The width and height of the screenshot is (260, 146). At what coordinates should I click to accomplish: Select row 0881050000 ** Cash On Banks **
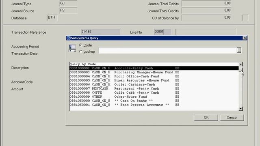(154, 101)
